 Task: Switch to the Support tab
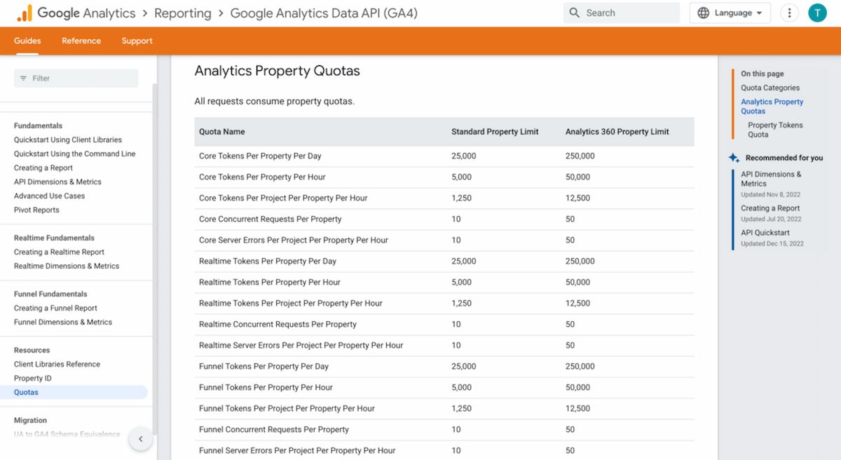pyautogui.click(x=137, y=41)
